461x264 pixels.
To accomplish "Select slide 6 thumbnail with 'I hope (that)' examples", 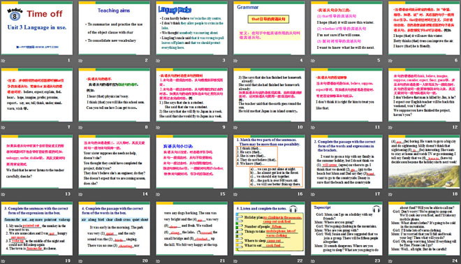I will tap(424, 28).
